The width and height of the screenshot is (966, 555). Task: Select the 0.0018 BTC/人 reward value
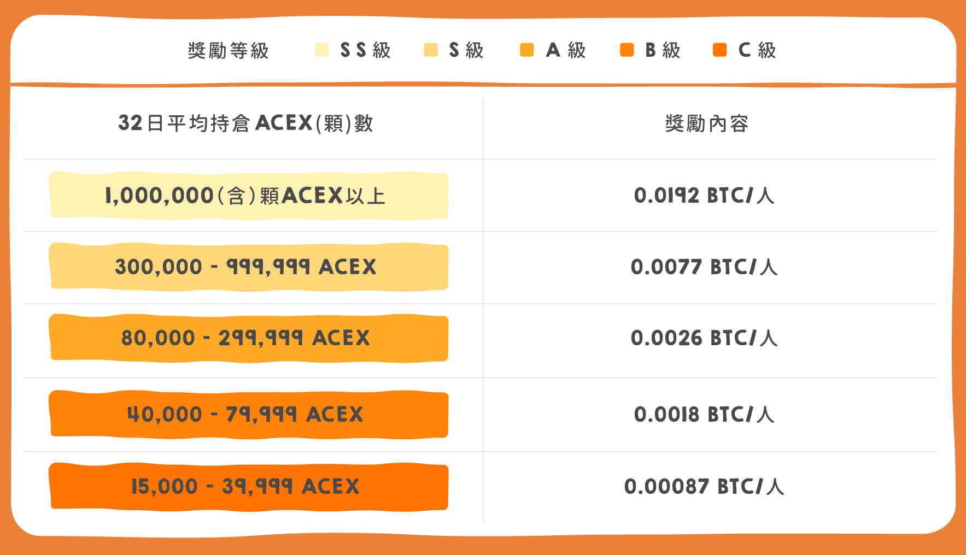click(704, 415)
